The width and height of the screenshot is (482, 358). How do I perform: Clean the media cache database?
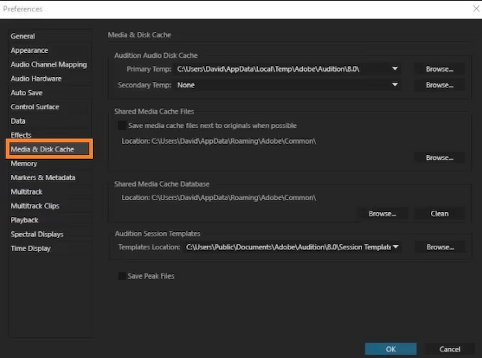click(439, 213)
